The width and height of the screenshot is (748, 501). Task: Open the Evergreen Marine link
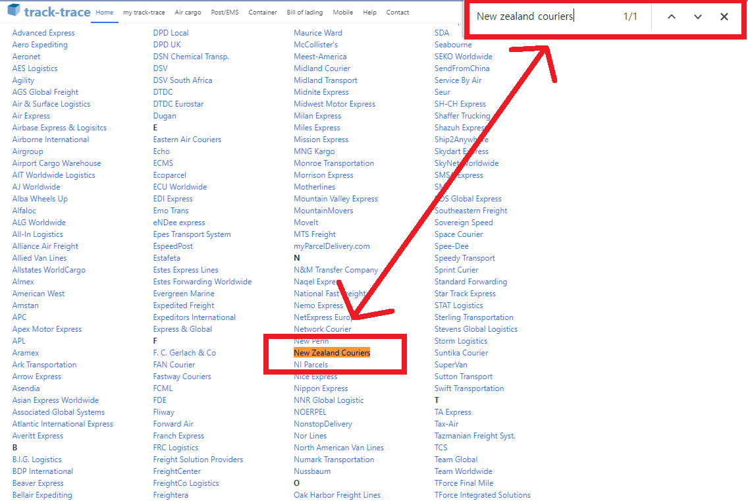tap(184, 294)
